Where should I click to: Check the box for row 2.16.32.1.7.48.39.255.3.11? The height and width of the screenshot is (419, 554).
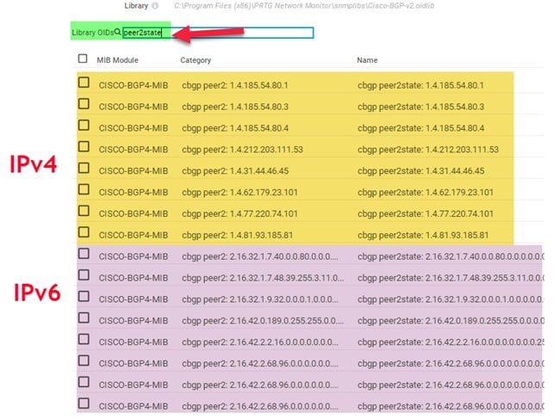(x=84, y=275)
